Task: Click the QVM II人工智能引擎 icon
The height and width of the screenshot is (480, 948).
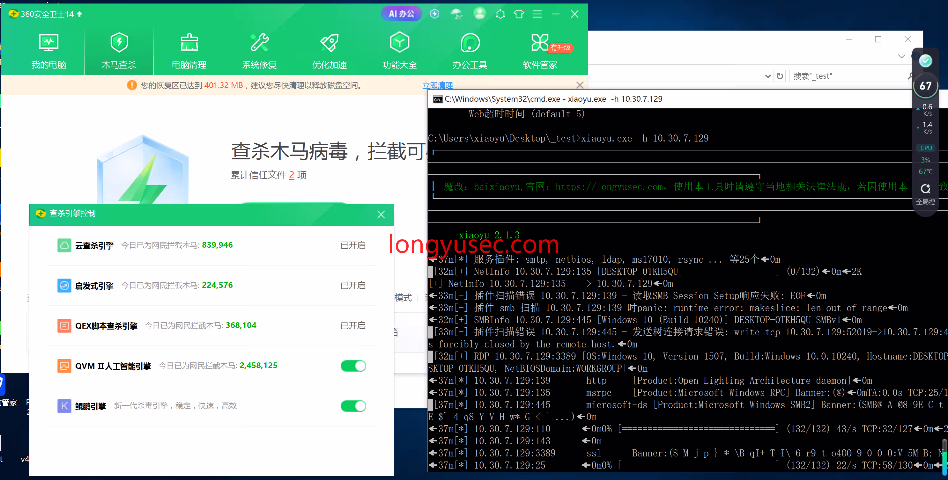Action: coord(64,366)
